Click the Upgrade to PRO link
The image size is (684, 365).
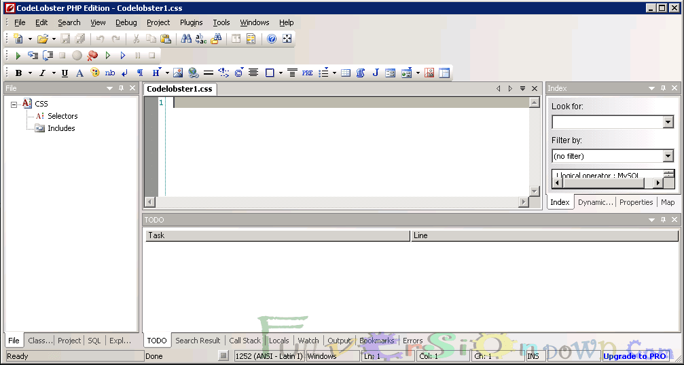click(x=634, y=356)
